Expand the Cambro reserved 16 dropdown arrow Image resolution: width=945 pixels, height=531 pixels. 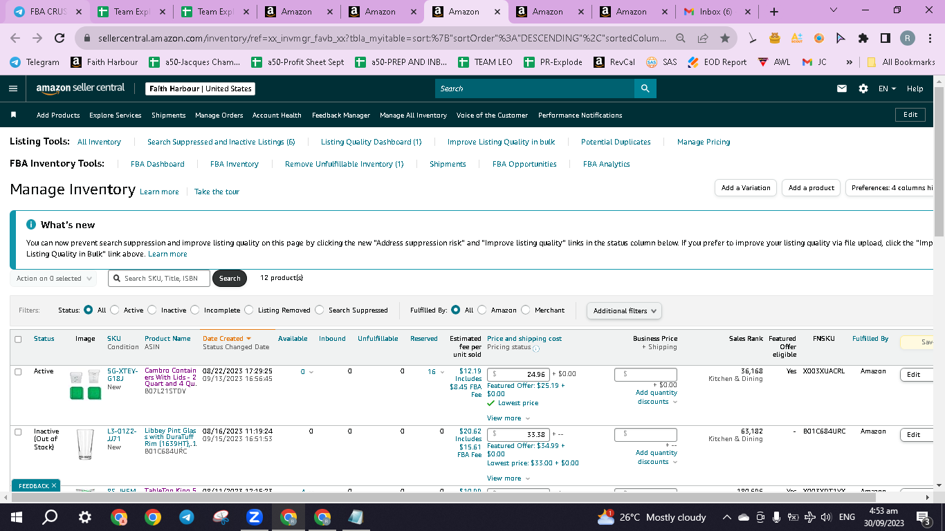point(442,372)
